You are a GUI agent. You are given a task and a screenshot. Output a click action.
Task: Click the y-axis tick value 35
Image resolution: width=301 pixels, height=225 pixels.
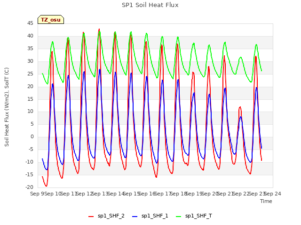(x=30, y=48)
